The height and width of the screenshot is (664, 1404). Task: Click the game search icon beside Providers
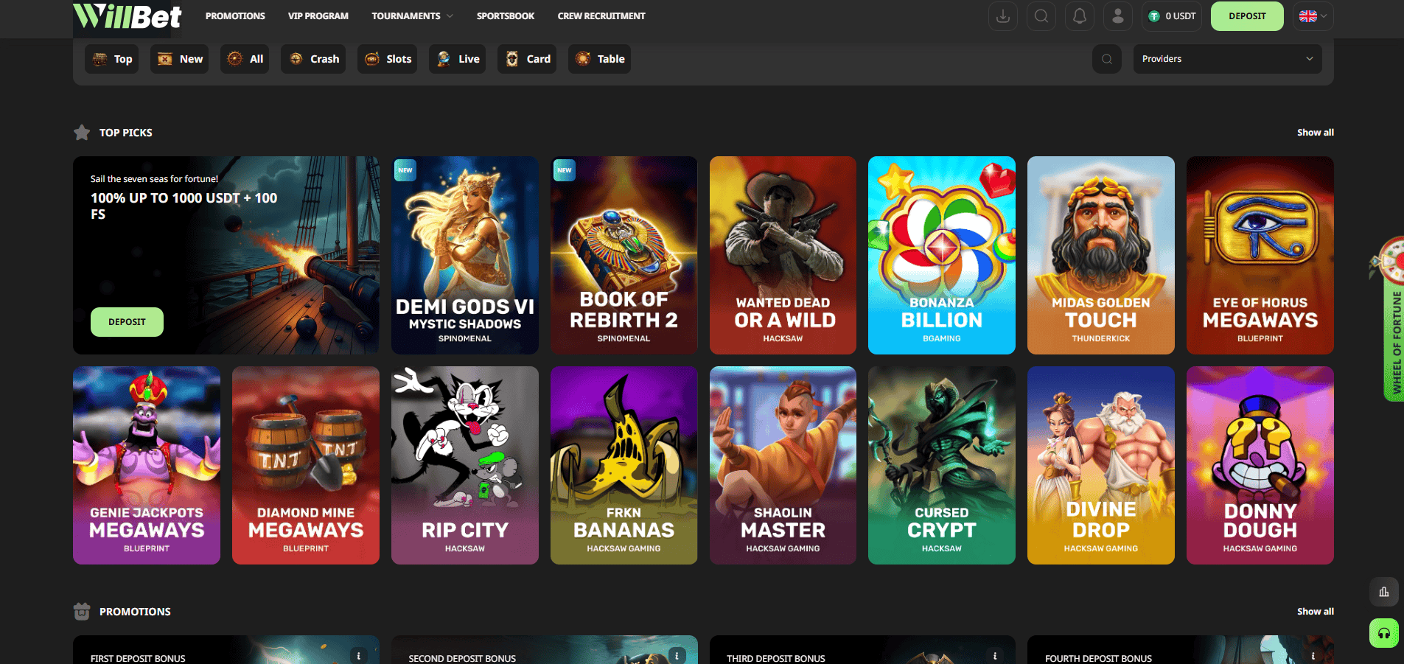(x=1107, y=59)
